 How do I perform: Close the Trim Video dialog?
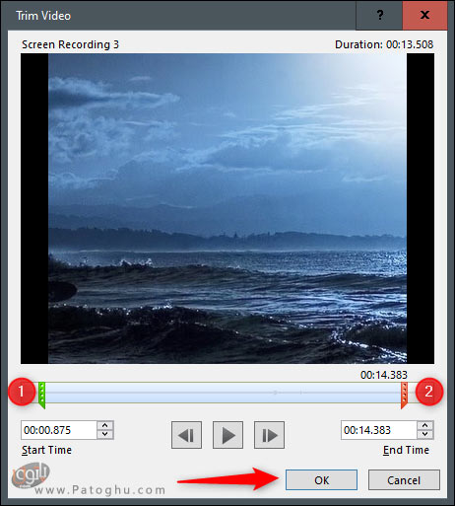(x=424, y=15)
